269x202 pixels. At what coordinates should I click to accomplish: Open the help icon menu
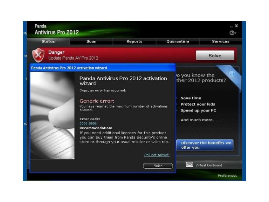(x=232, y=33)
